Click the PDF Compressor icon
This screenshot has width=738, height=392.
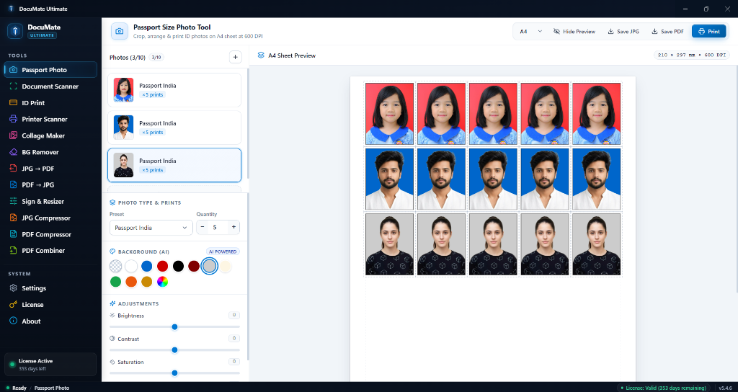(x=13, y=234)
